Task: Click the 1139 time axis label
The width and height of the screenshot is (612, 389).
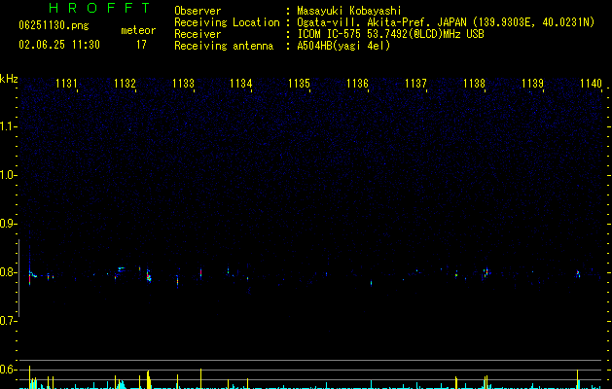Action: [532, 84]
